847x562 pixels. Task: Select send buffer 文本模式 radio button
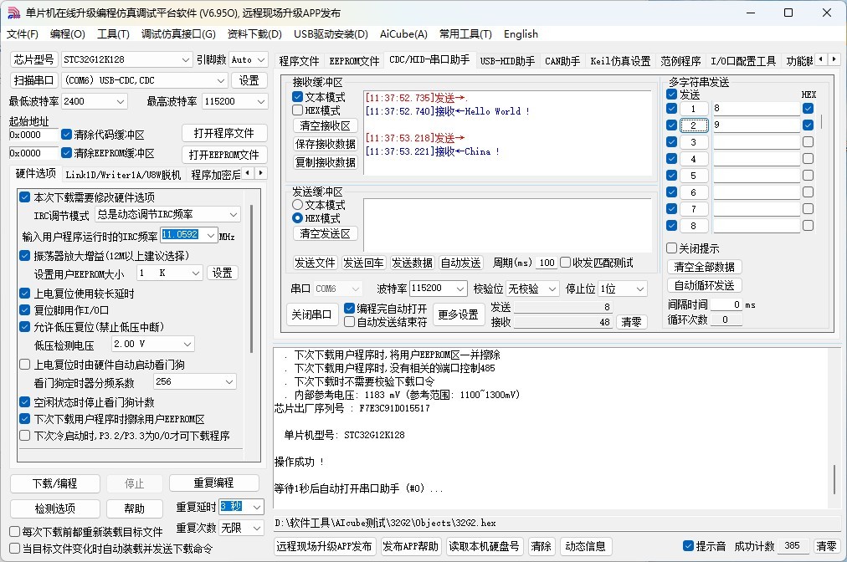tap(298, 205)
